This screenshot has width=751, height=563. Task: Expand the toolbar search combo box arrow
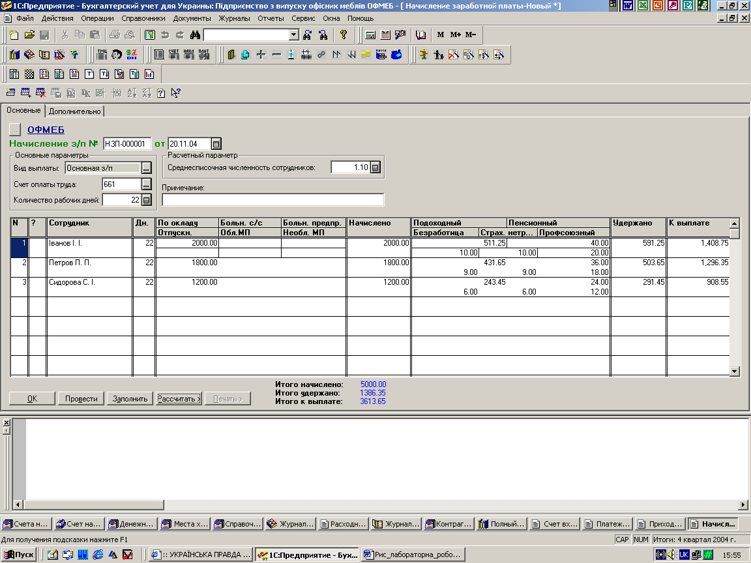(294, 35)
